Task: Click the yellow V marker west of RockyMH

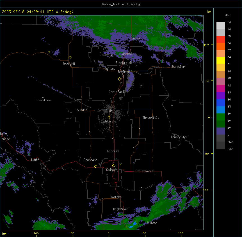Action: (49, 52)
